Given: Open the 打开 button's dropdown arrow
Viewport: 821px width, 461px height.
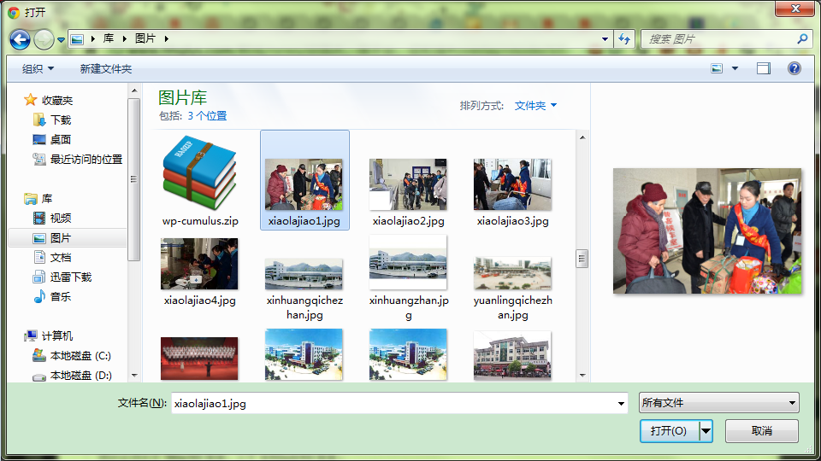Looking at the screenshot, I should (x=706, y=431).
